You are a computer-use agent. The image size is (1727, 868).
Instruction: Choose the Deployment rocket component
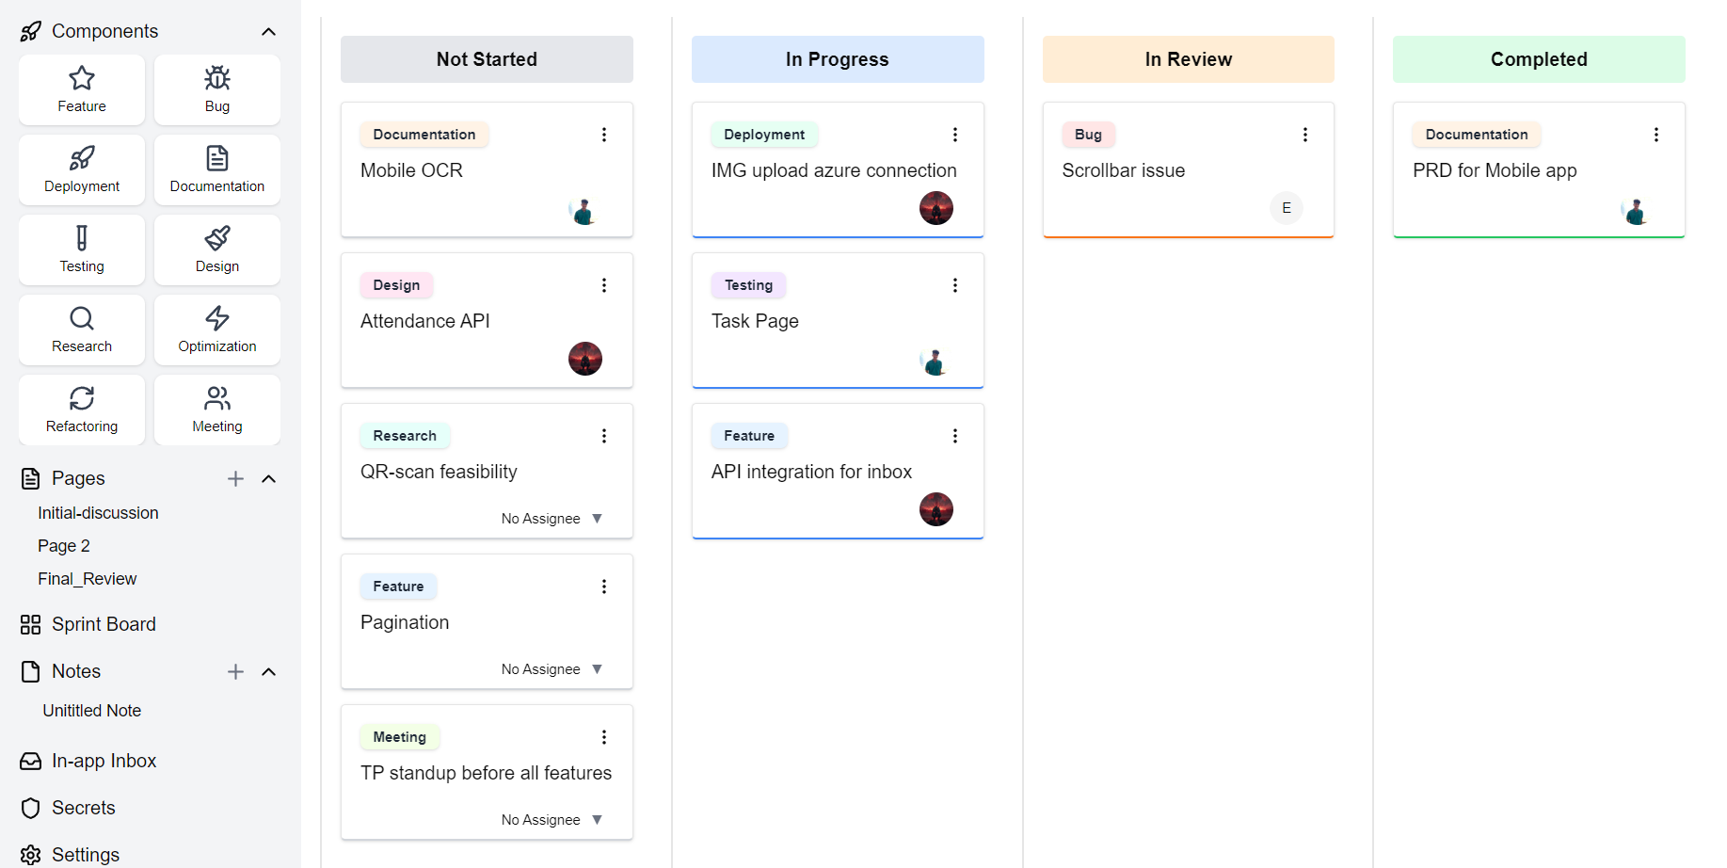[x=82, y=169]
